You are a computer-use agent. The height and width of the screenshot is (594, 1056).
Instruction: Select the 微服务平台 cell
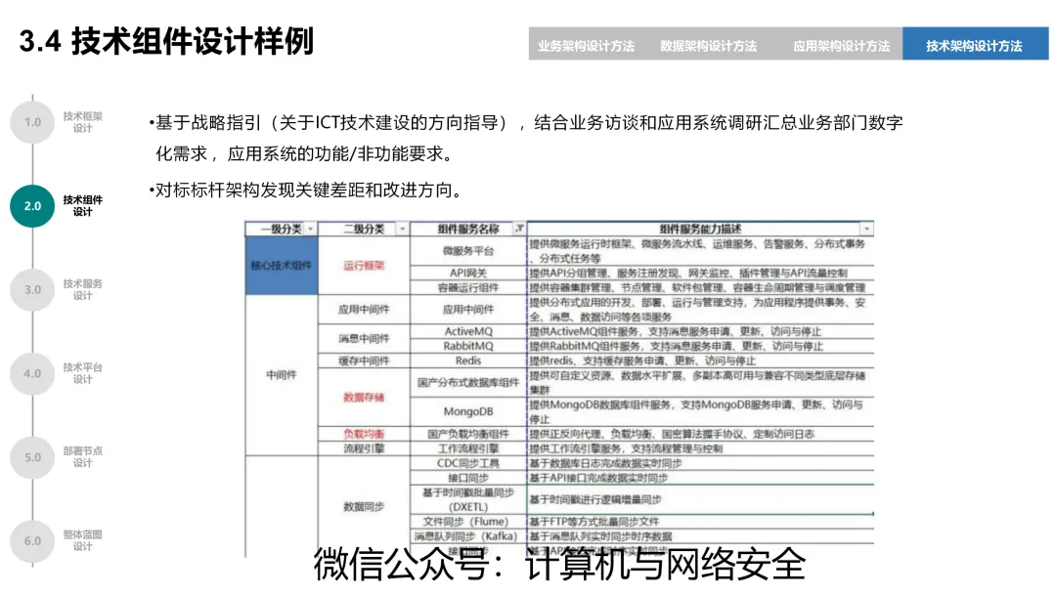pos(468,251)
